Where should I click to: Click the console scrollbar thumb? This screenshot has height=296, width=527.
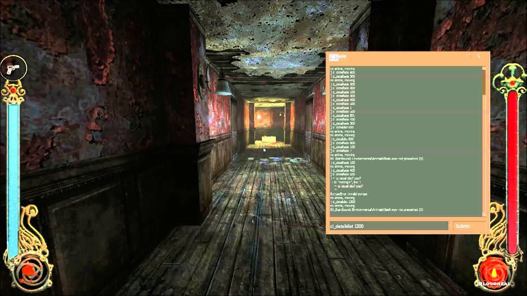[x=484, y=83]
